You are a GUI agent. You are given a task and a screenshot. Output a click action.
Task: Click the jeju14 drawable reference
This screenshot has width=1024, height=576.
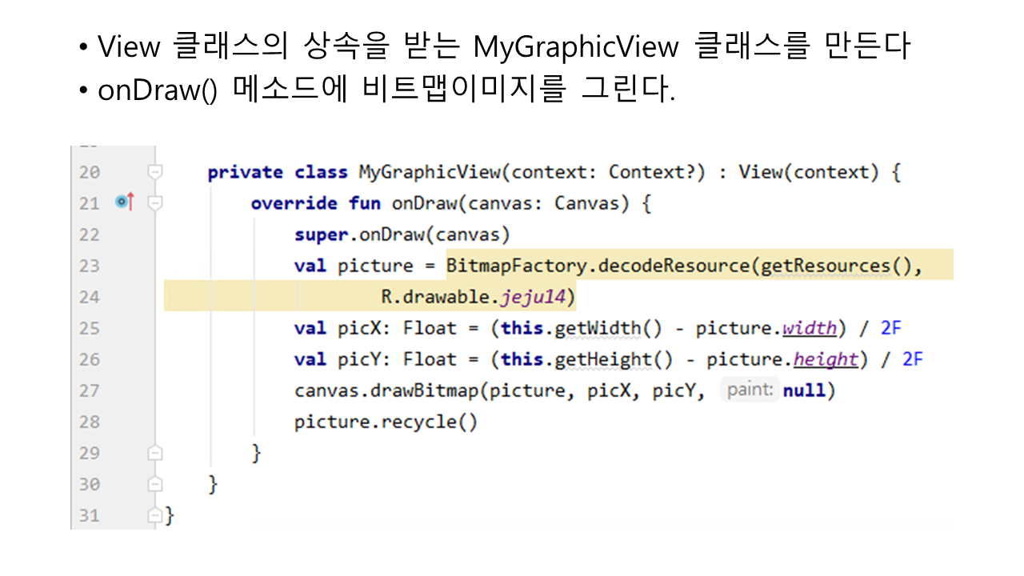534,297
